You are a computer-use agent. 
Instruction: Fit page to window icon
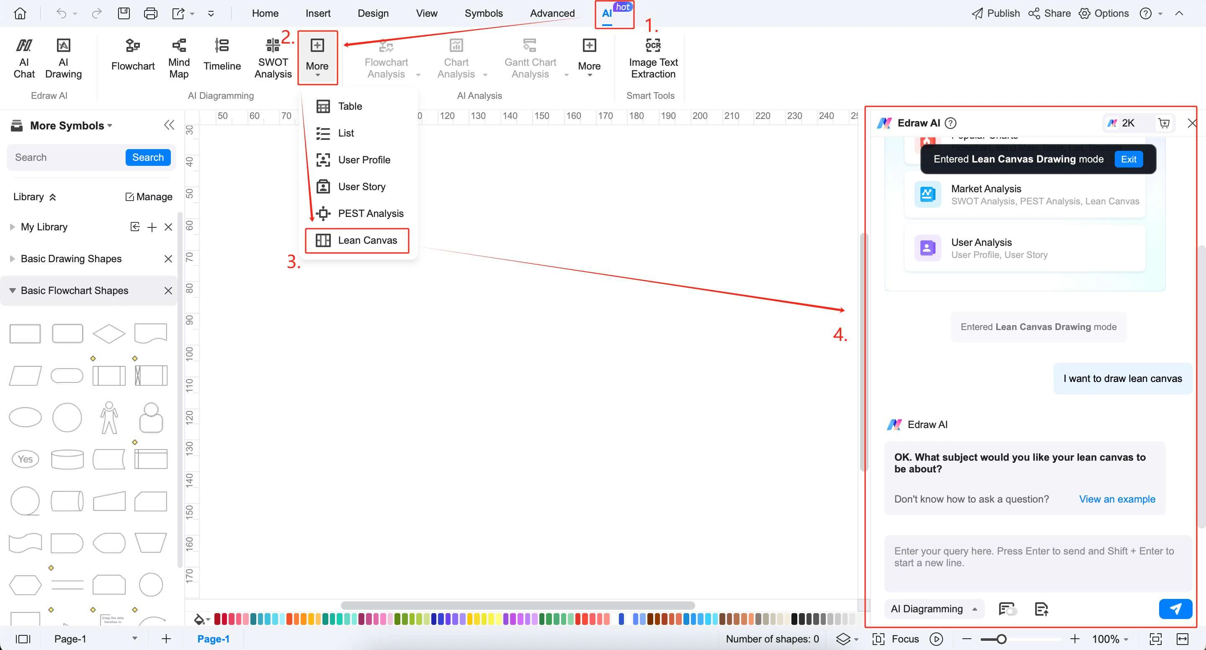coord(1155,639)
